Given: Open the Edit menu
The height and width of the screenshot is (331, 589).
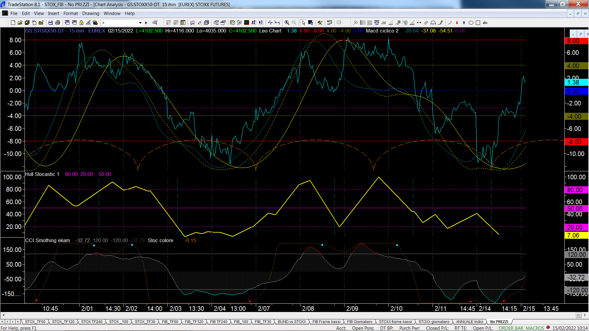Looking at the screenshot, I should click(x=26, y=13).
